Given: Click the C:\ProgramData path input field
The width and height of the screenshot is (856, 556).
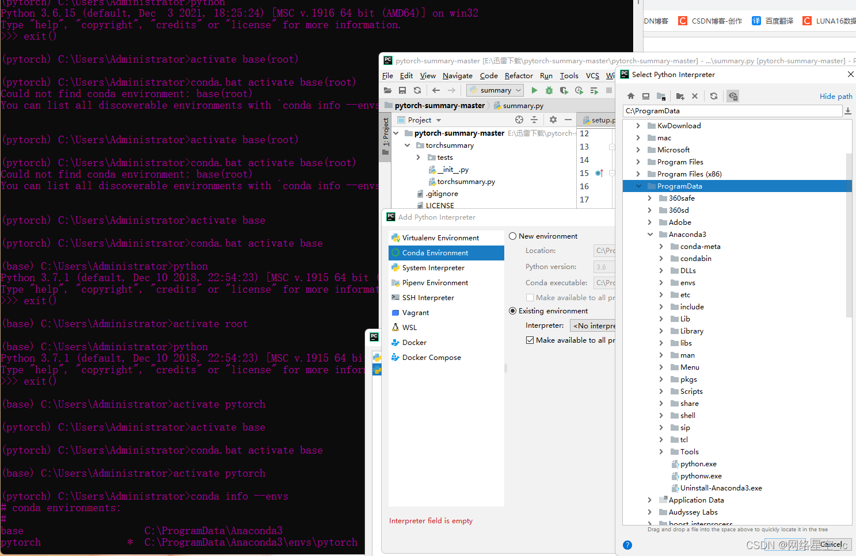Looking at the screenshot, I should tap(732, 111).
